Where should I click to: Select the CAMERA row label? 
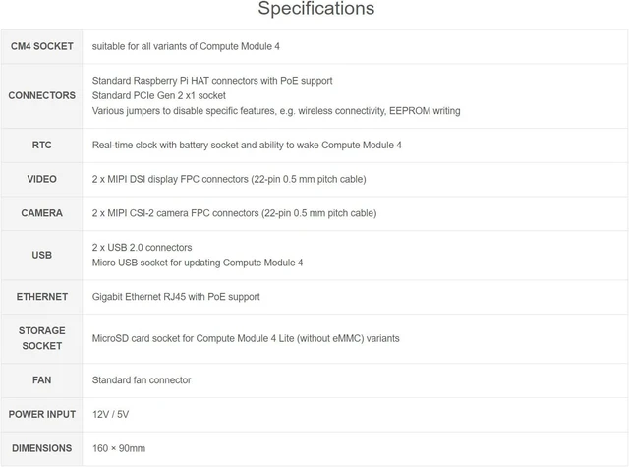tap(41, 213)
